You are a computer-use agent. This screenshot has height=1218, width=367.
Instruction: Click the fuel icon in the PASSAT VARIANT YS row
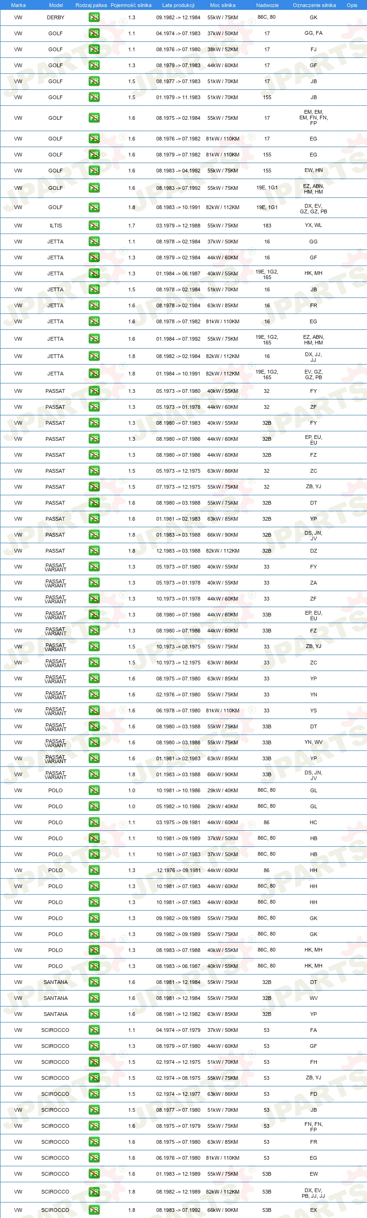click(x=94, y=710)
